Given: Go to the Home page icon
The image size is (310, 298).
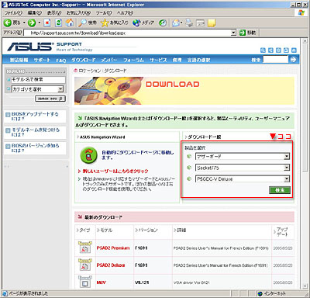Looking at the screenshot, I should (x=69, y=23).
